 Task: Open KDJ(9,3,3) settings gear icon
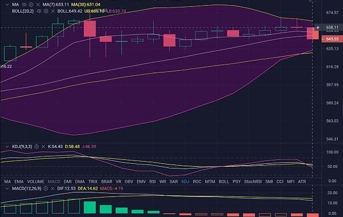click(37, 146)
